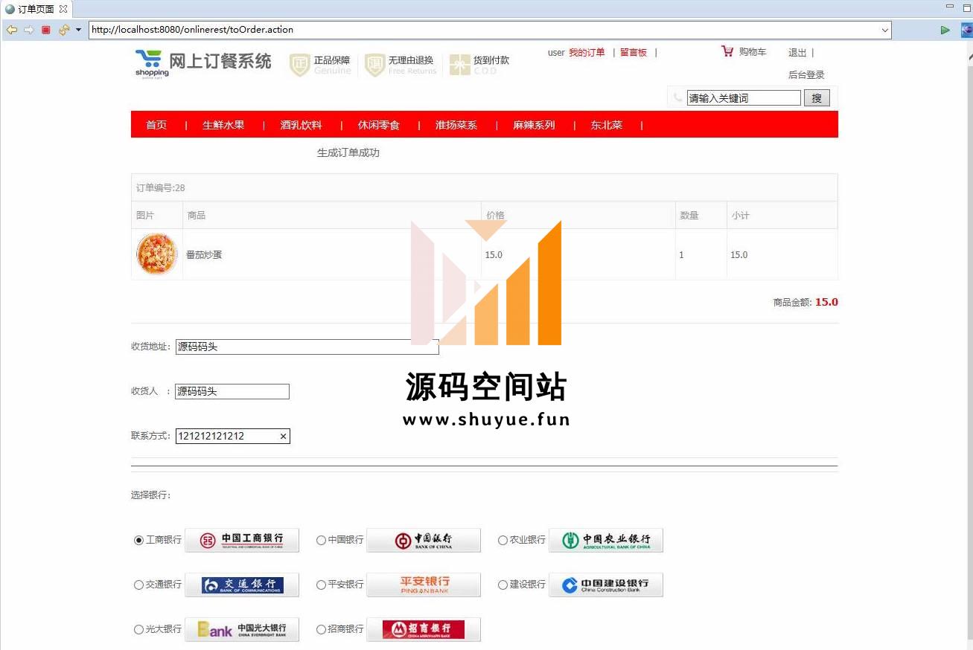
Task: Click the 搜 search button
Action: click(x=817, y=98)
